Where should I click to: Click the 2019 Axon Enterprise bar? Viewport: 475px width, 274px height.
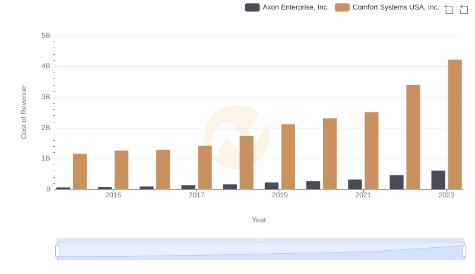click(x=271, y=186)
